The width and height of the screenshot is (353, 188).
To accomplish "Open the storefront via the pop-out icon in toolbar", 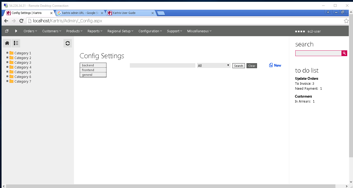I will [6, 31].
